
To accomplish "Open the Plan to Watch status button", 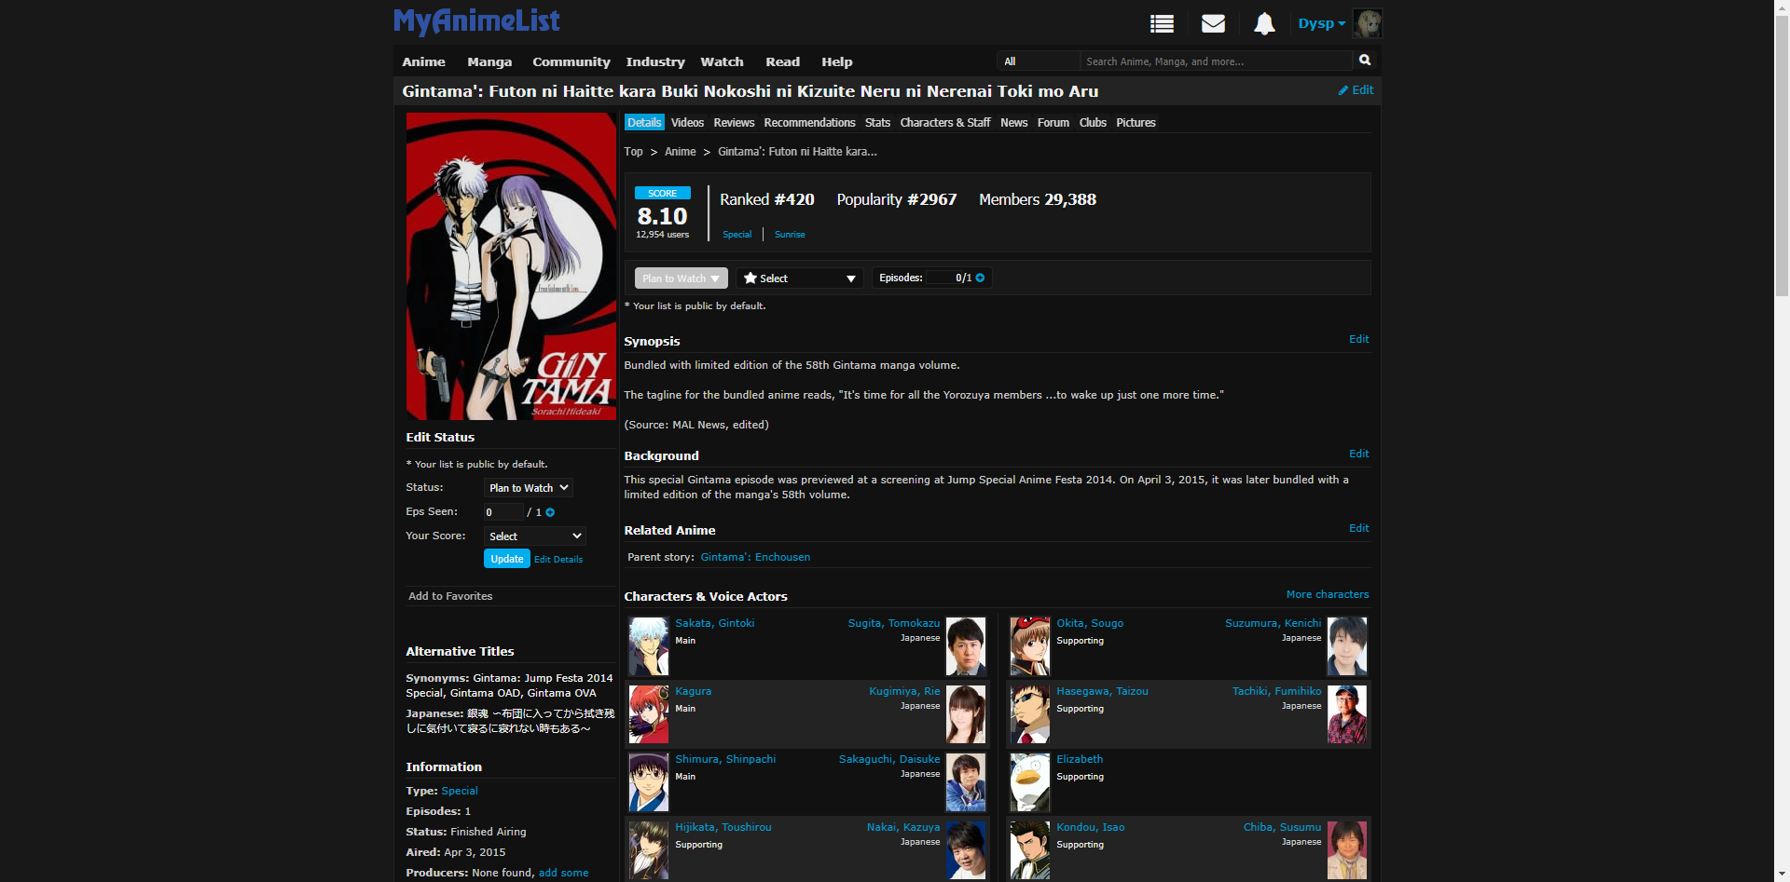I will pos(681,278).
